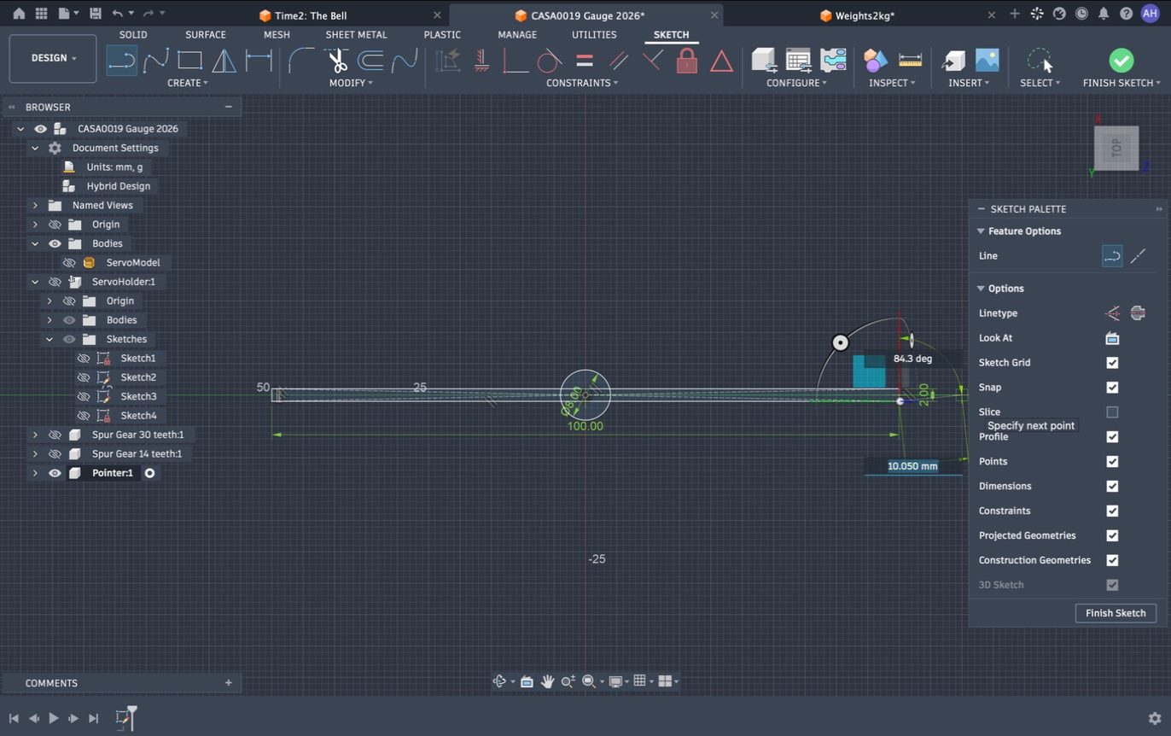Image resolution: width=1171 pixels, height=736 pixels.
Task: Toggle the Construction Geometries checkbox
Action: (1112, 560)
